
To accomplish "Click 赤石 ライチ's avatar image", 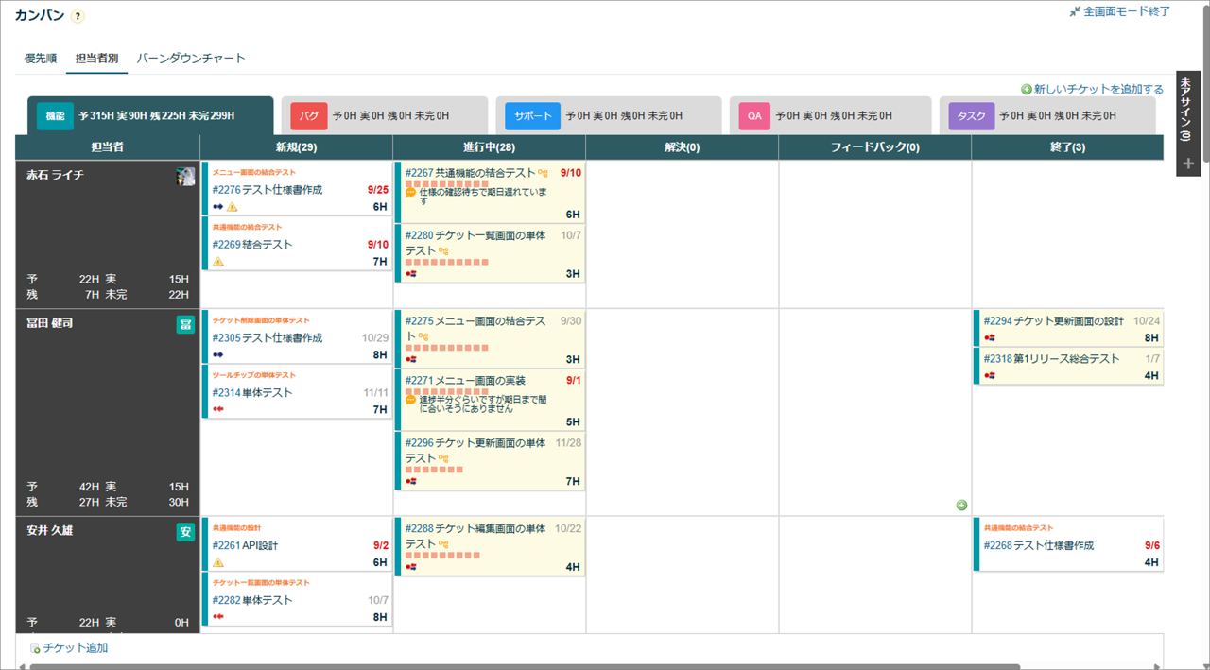I will click(x=185, y=176).
